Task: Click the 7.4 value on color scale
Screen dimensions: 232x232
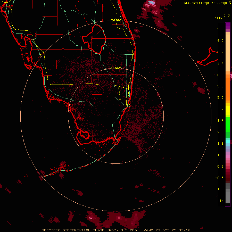Action: click(220, 63)
